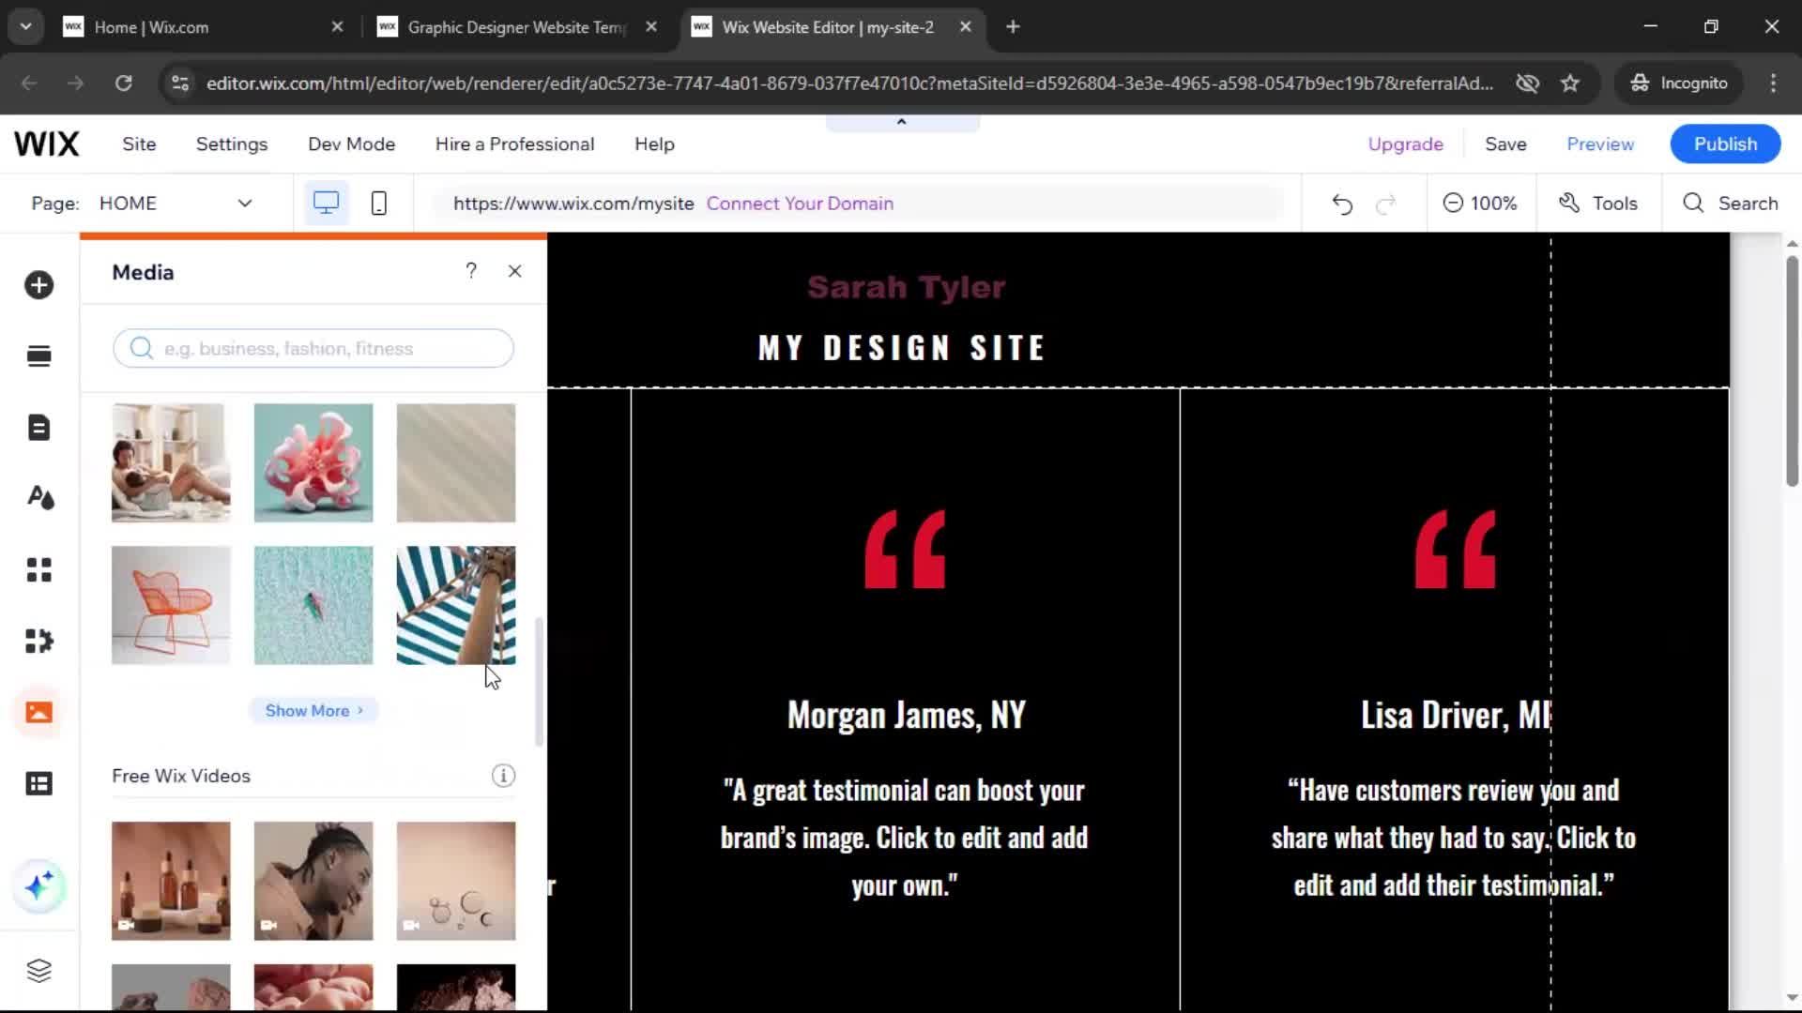Undo last action arrow

click(x=1342, y=204)
